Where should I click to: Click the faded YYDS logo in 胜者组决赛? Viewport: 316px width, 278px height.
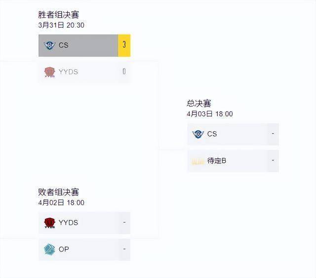[49, 72]
